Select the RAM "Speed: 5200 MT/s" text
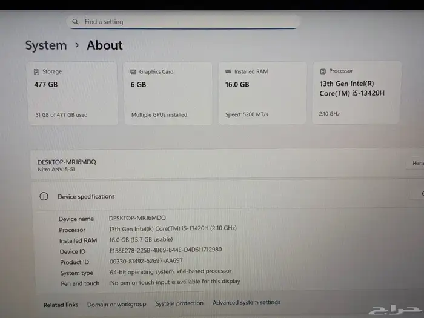The width and height of the screenshot is (424, 318). click(x=247, y=114)
